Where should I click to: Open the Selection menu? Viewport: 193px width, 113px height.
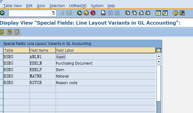57,6
